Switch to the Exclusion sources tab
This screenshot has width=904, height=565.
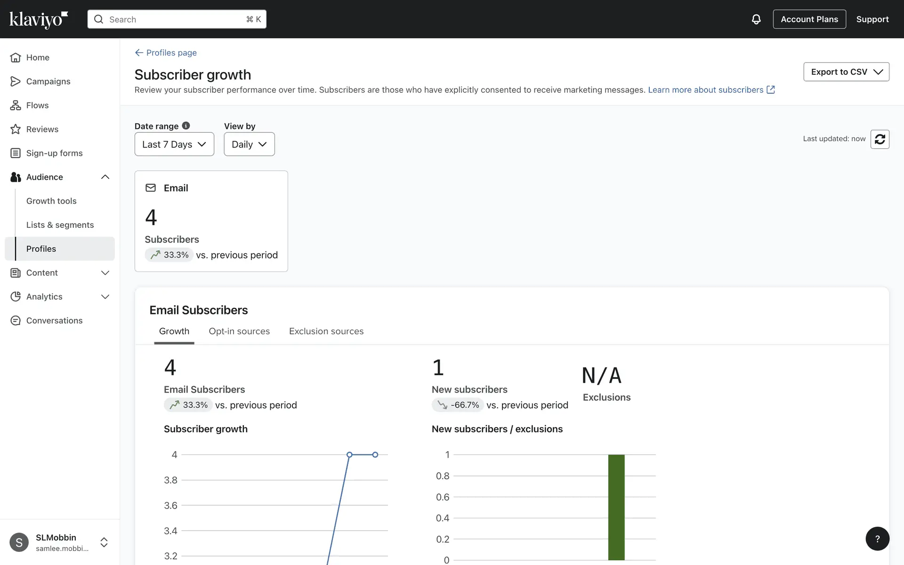coord(326,331)
